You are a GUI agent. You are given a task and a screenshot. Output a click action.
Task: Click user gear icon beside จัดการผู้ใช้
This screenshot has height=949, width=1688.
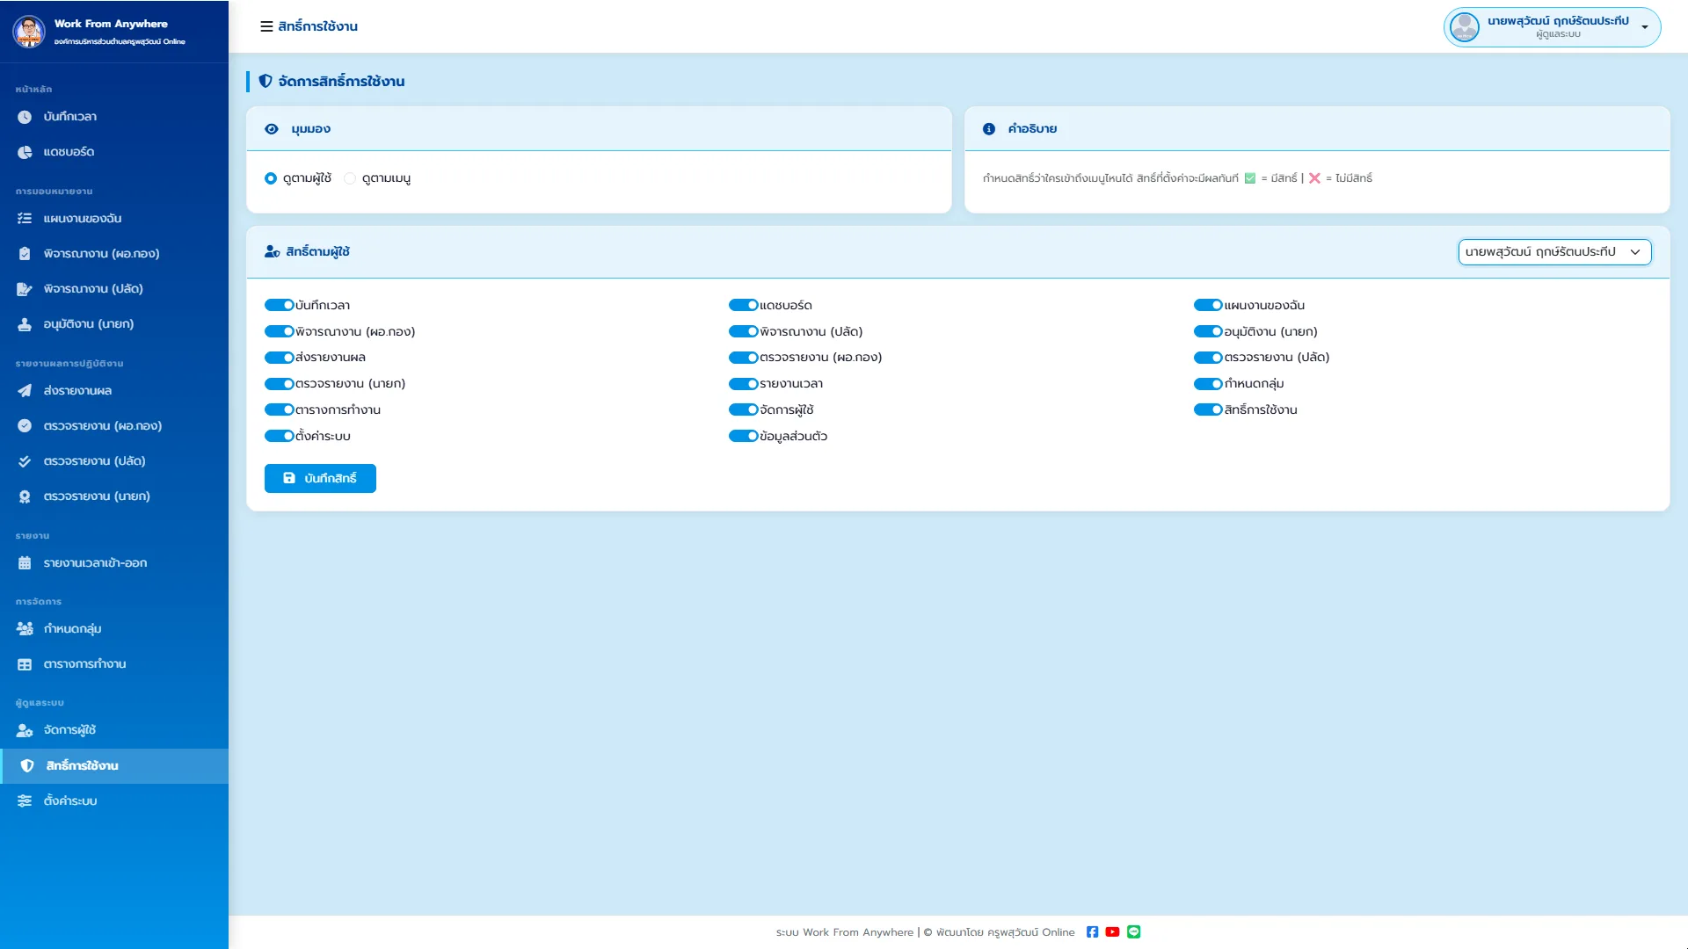click(x=25, y=730)
